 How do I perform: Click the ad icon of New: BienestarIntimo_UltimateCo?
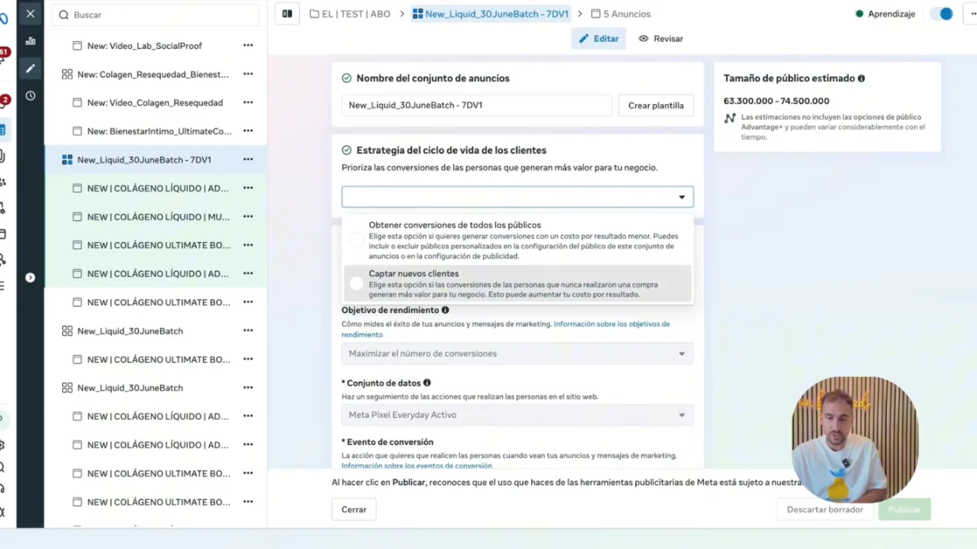77,131
